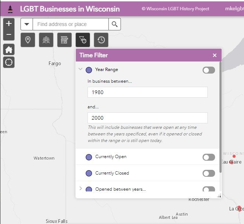Screen dimensions: 244x224
Task: Turn on the Currently Open toggle
Action: 208,157
